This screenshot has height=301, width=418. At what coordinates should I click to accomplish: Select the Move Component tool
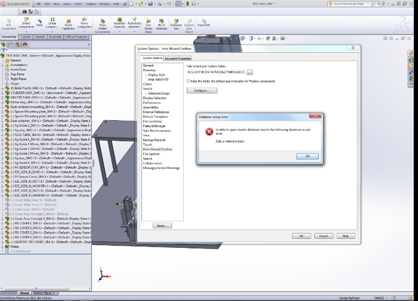coord(84,23)
